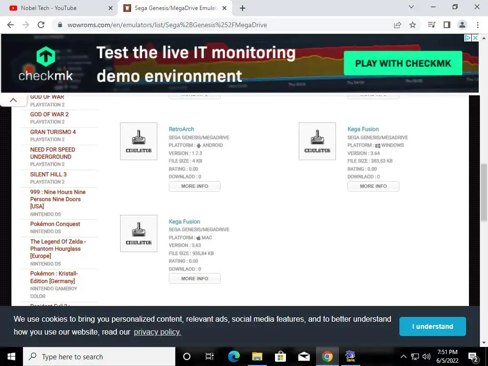Click the lock icon in address bar

click(x=60, y=25)
